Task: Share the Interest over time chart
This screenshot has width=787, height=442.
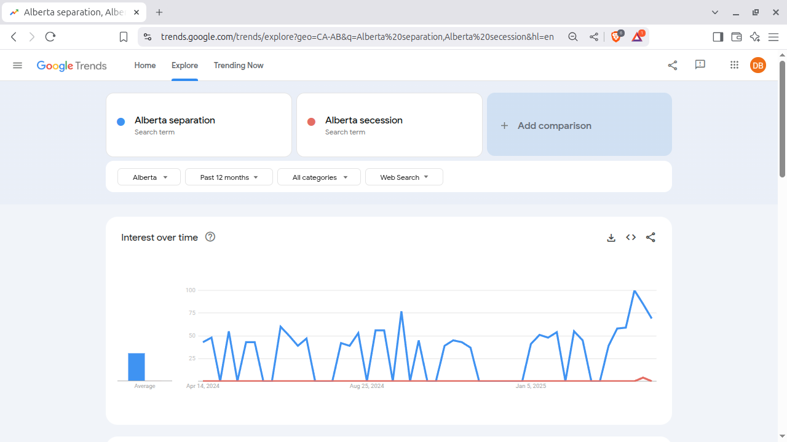Action: click(651, 238)
